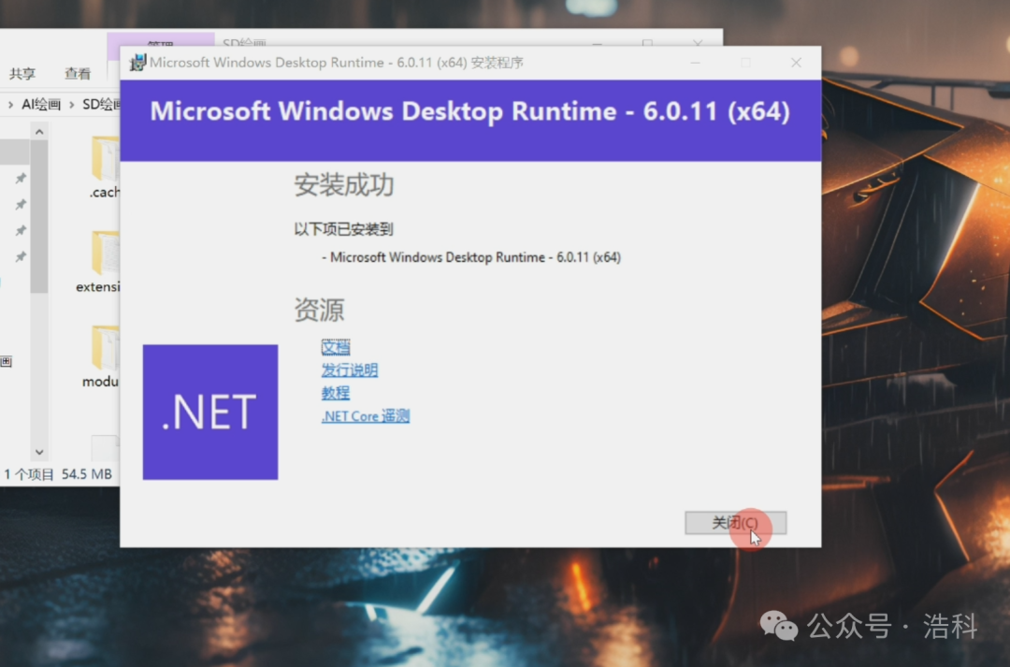Open the 查看 tab in File Explorer

coord(78,74)
